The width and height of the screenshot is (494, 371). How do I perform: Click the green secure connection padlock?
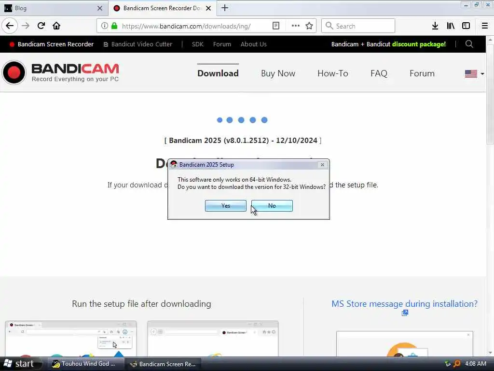[x=114, y=26]
